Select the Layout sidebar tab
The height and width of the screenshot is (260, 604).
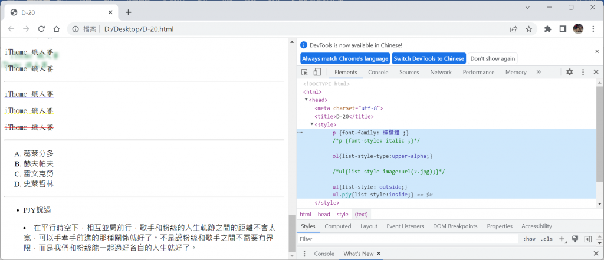369,226
